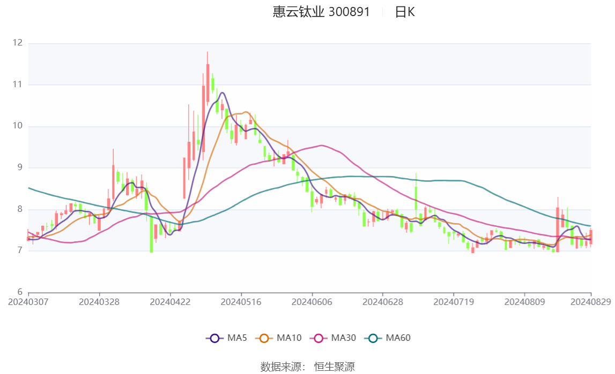Click x-axis date label 20240307

click(28, 302)
